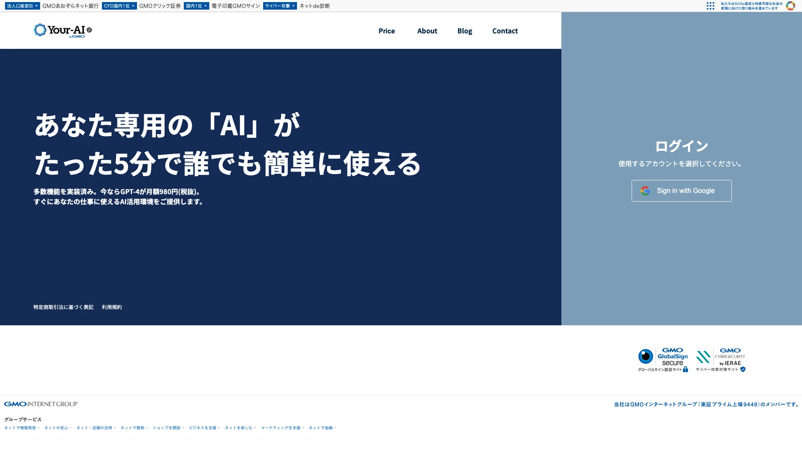Click GMOあおぞらネット銀行 top banner link
The width and height of the screenshot is (802, 451).
(70, 5)
